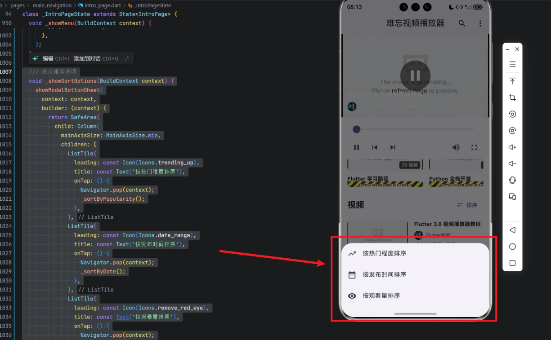Click the search icon in the app bar
This screenshot has width=551, height=340.
[x=462, y=23]
